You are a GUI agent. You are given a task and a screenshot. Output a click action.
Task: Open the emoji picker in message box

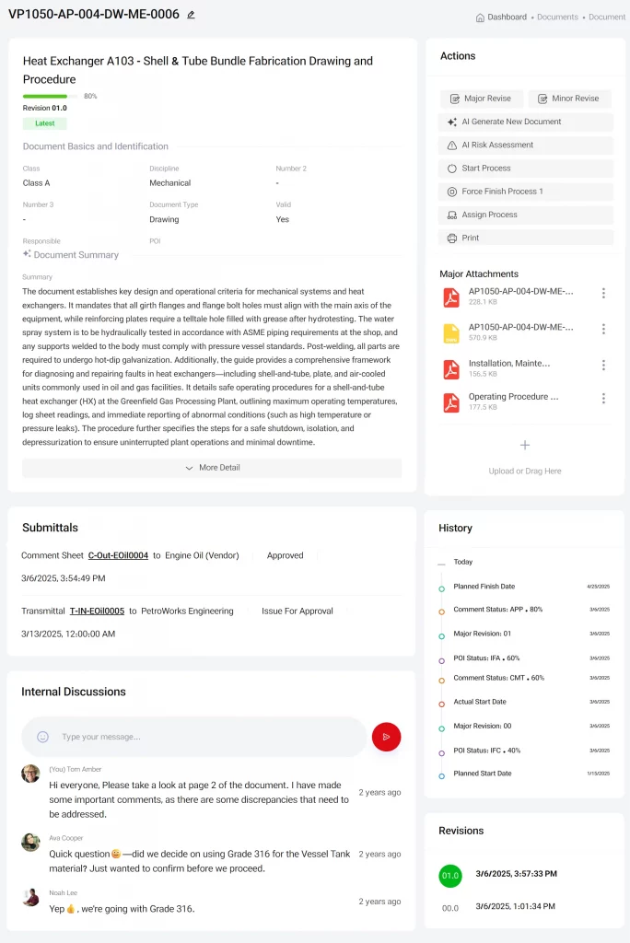pyautogui.click(x=42, y=737)
